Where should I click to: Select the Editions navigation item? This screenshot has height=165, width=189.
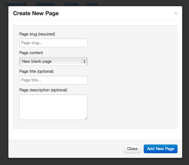pos(71,4)
